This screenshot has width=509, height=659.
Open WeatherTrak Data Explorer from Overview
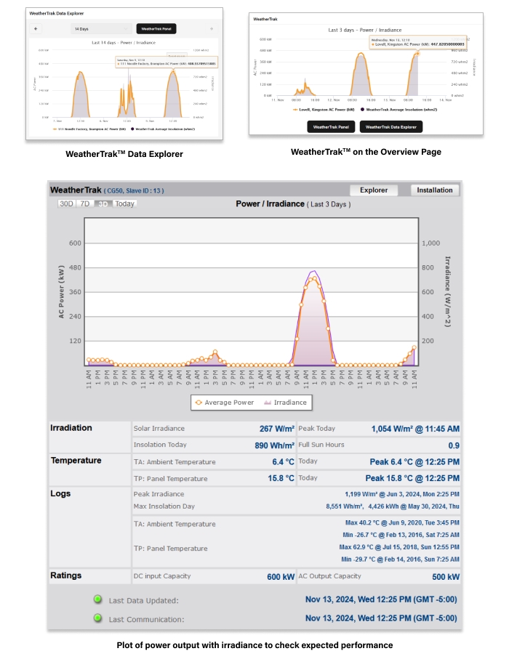391,126
